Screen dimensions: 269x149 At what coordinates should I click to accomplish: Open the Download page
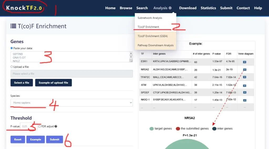click(x=188, y=8)
